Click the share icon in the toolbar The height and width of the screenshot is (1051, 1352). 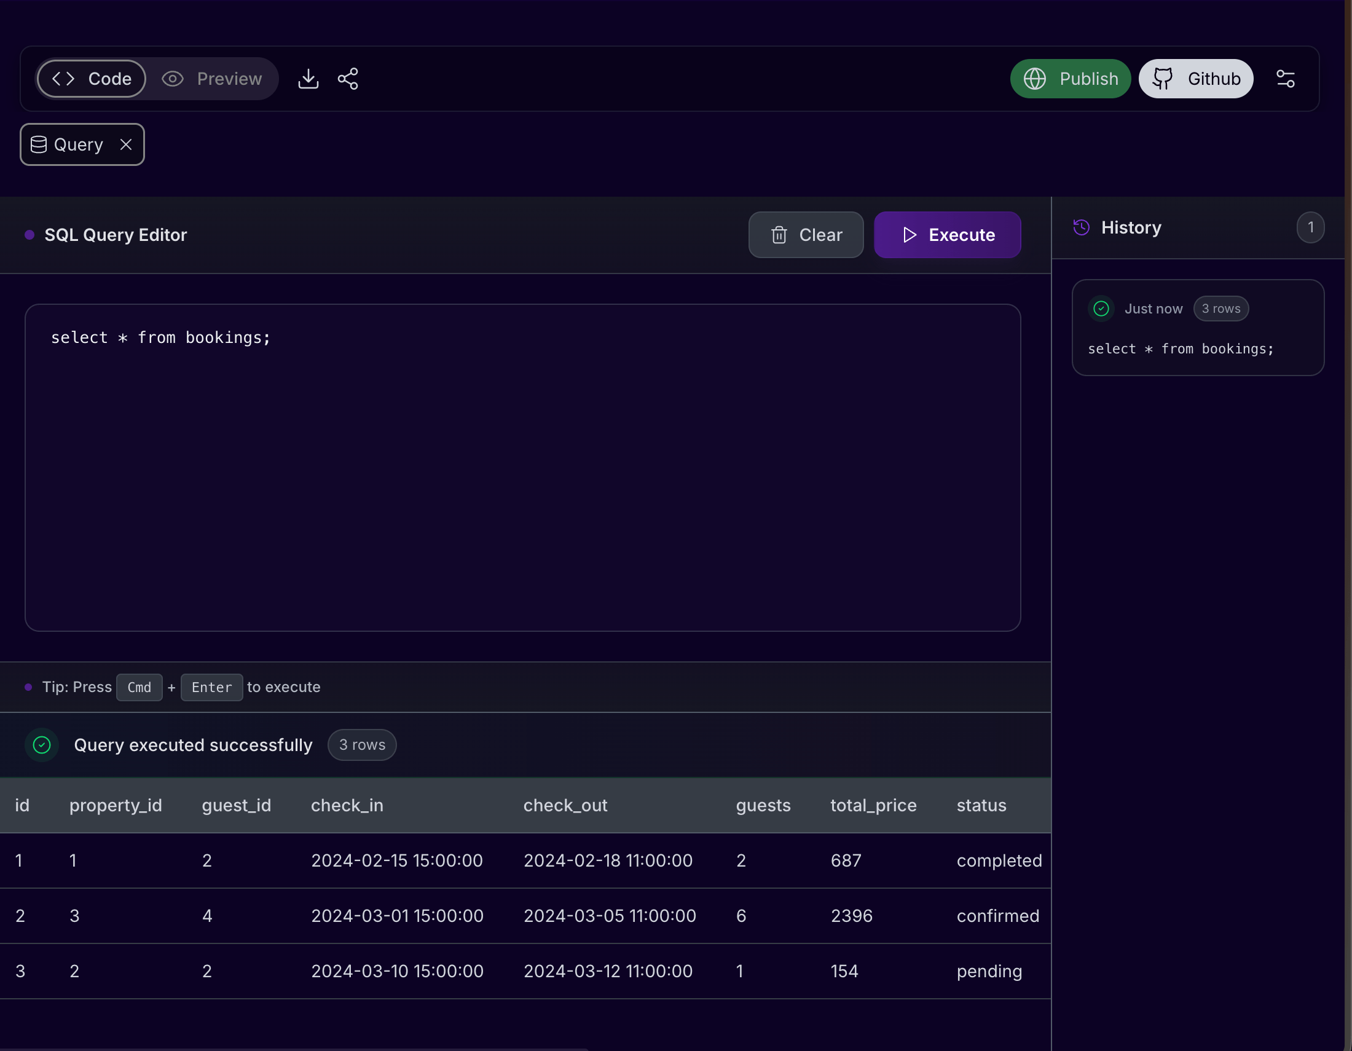348,79
